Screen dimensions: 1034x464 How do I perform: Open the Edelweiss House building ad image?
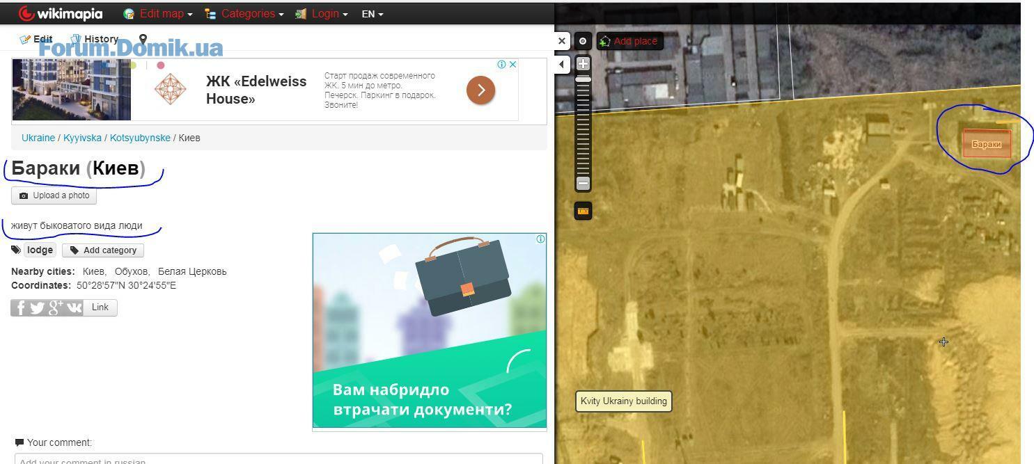pyautogui.click(x=72, y=90)
